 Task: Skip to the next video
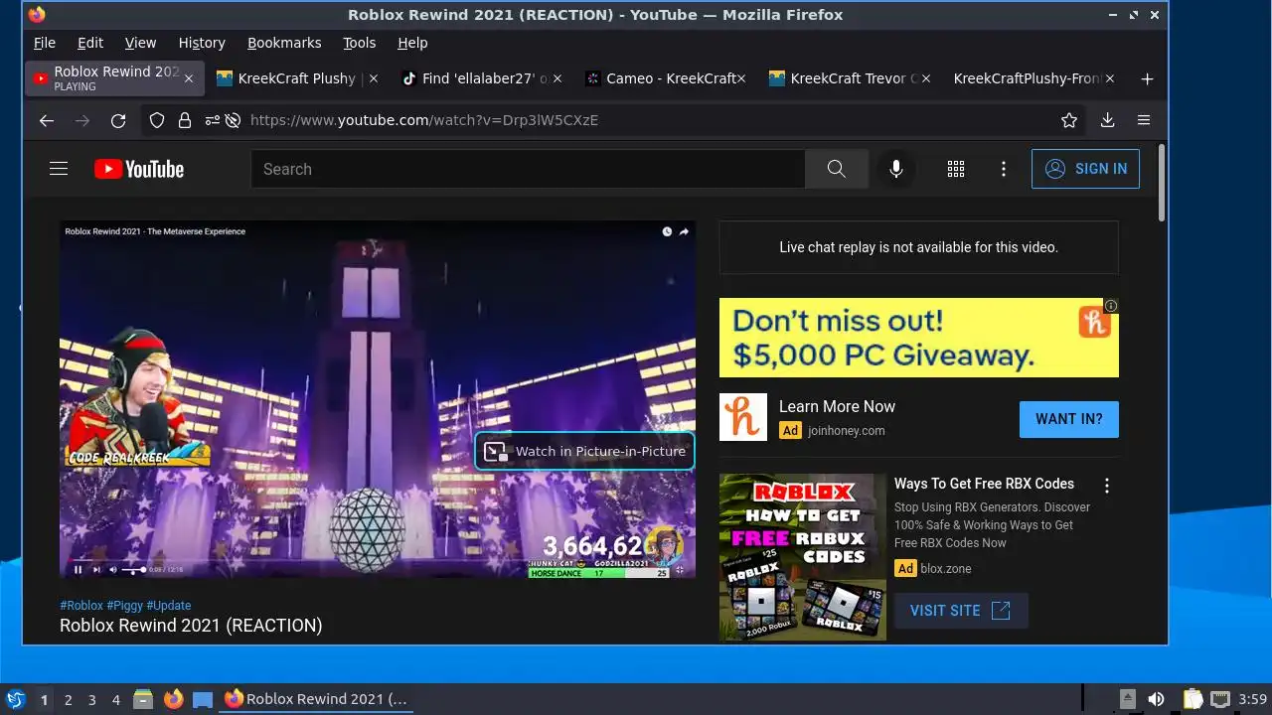point(96,569)
